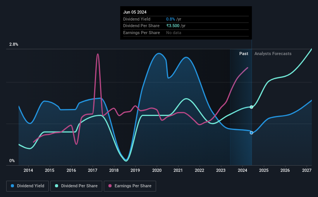Click the 2022 x-axis label
The image size is (318, 197).
199,170
